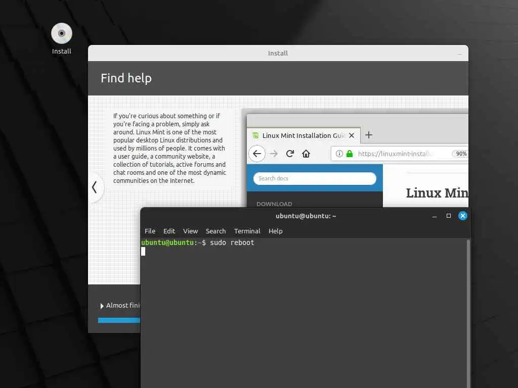
Task: Click the Find help heading
Action: pyautogui.click(x=126, y=78)
